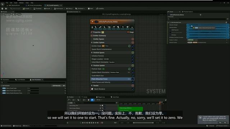
Task: Click the Emitter State scratch/version icon
Action: click(129, 46)
